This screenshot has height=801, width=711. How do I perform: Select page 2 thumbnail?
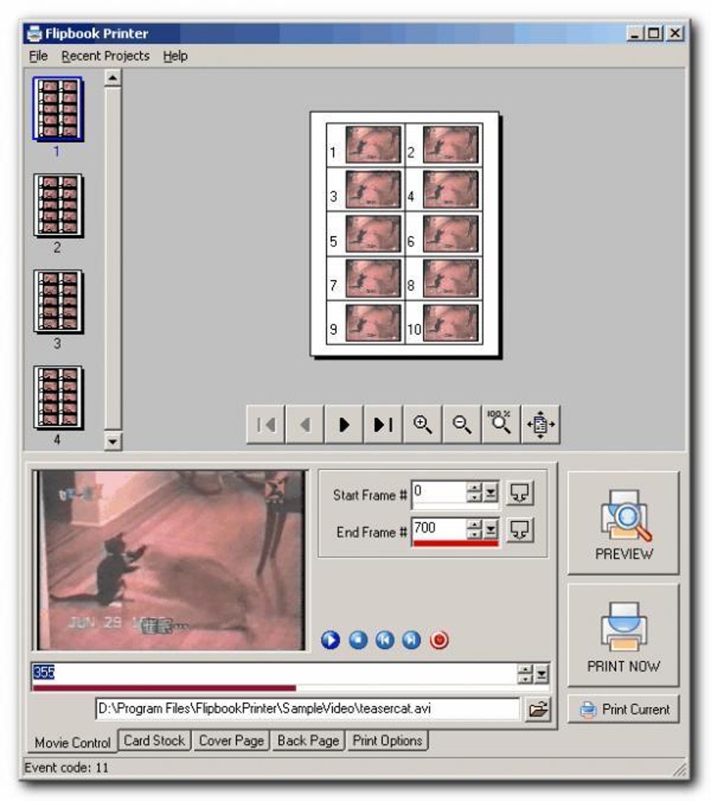(58, 206)
